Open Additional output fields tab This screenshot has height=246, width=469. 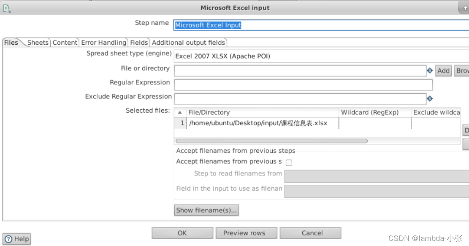(188, 43)
